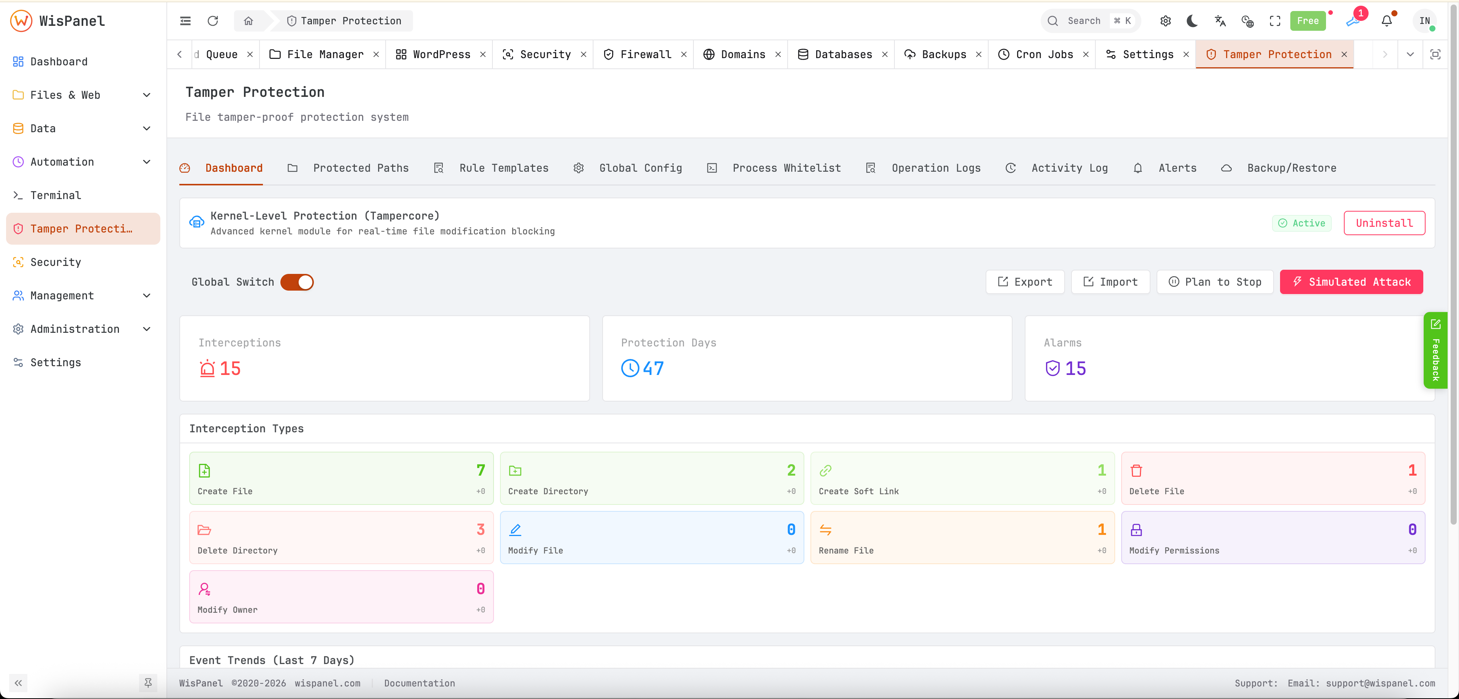The image size is (1459, 699).
Task: Click the Import button
Action: tap(1110, 282)
